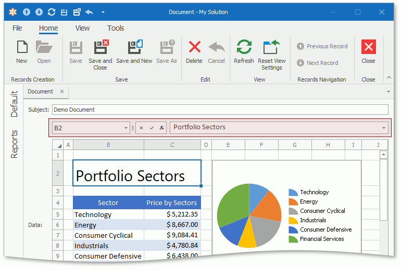Click the Undo arrow in quick access bar
Screen dimensions: 401x270
(89, 12)
